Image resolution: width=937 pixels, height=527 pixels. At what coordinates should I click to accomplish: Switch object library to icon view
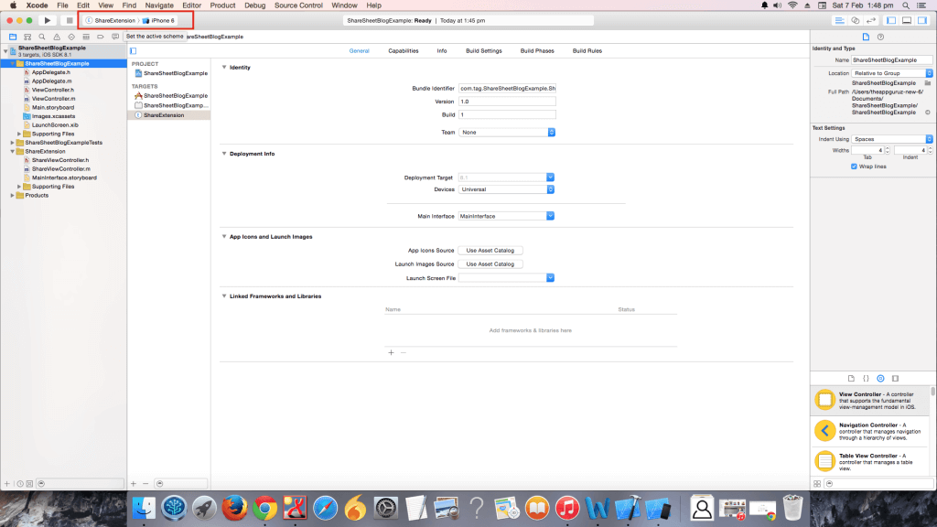tap(817, 484)
